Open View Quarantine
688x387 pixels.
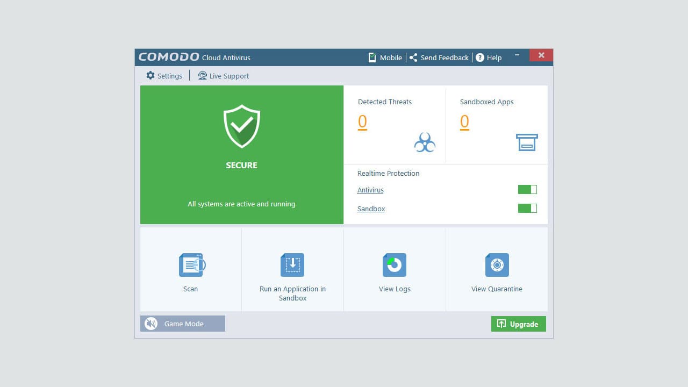[x=496, y=264]
